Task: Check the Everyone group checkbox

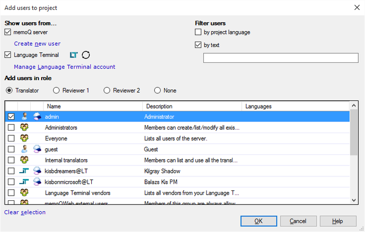Action: click(x=11, y=138)
